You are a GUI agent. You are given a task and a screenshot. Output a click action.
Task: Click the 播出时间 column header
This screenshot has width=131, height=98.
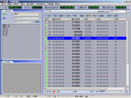point(61,19)
